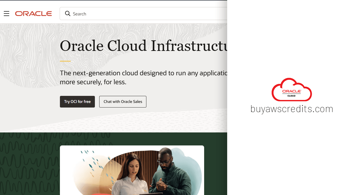Click the magnifying glass search icon
This screenshot has height=195, width=347.
[68, 14]
